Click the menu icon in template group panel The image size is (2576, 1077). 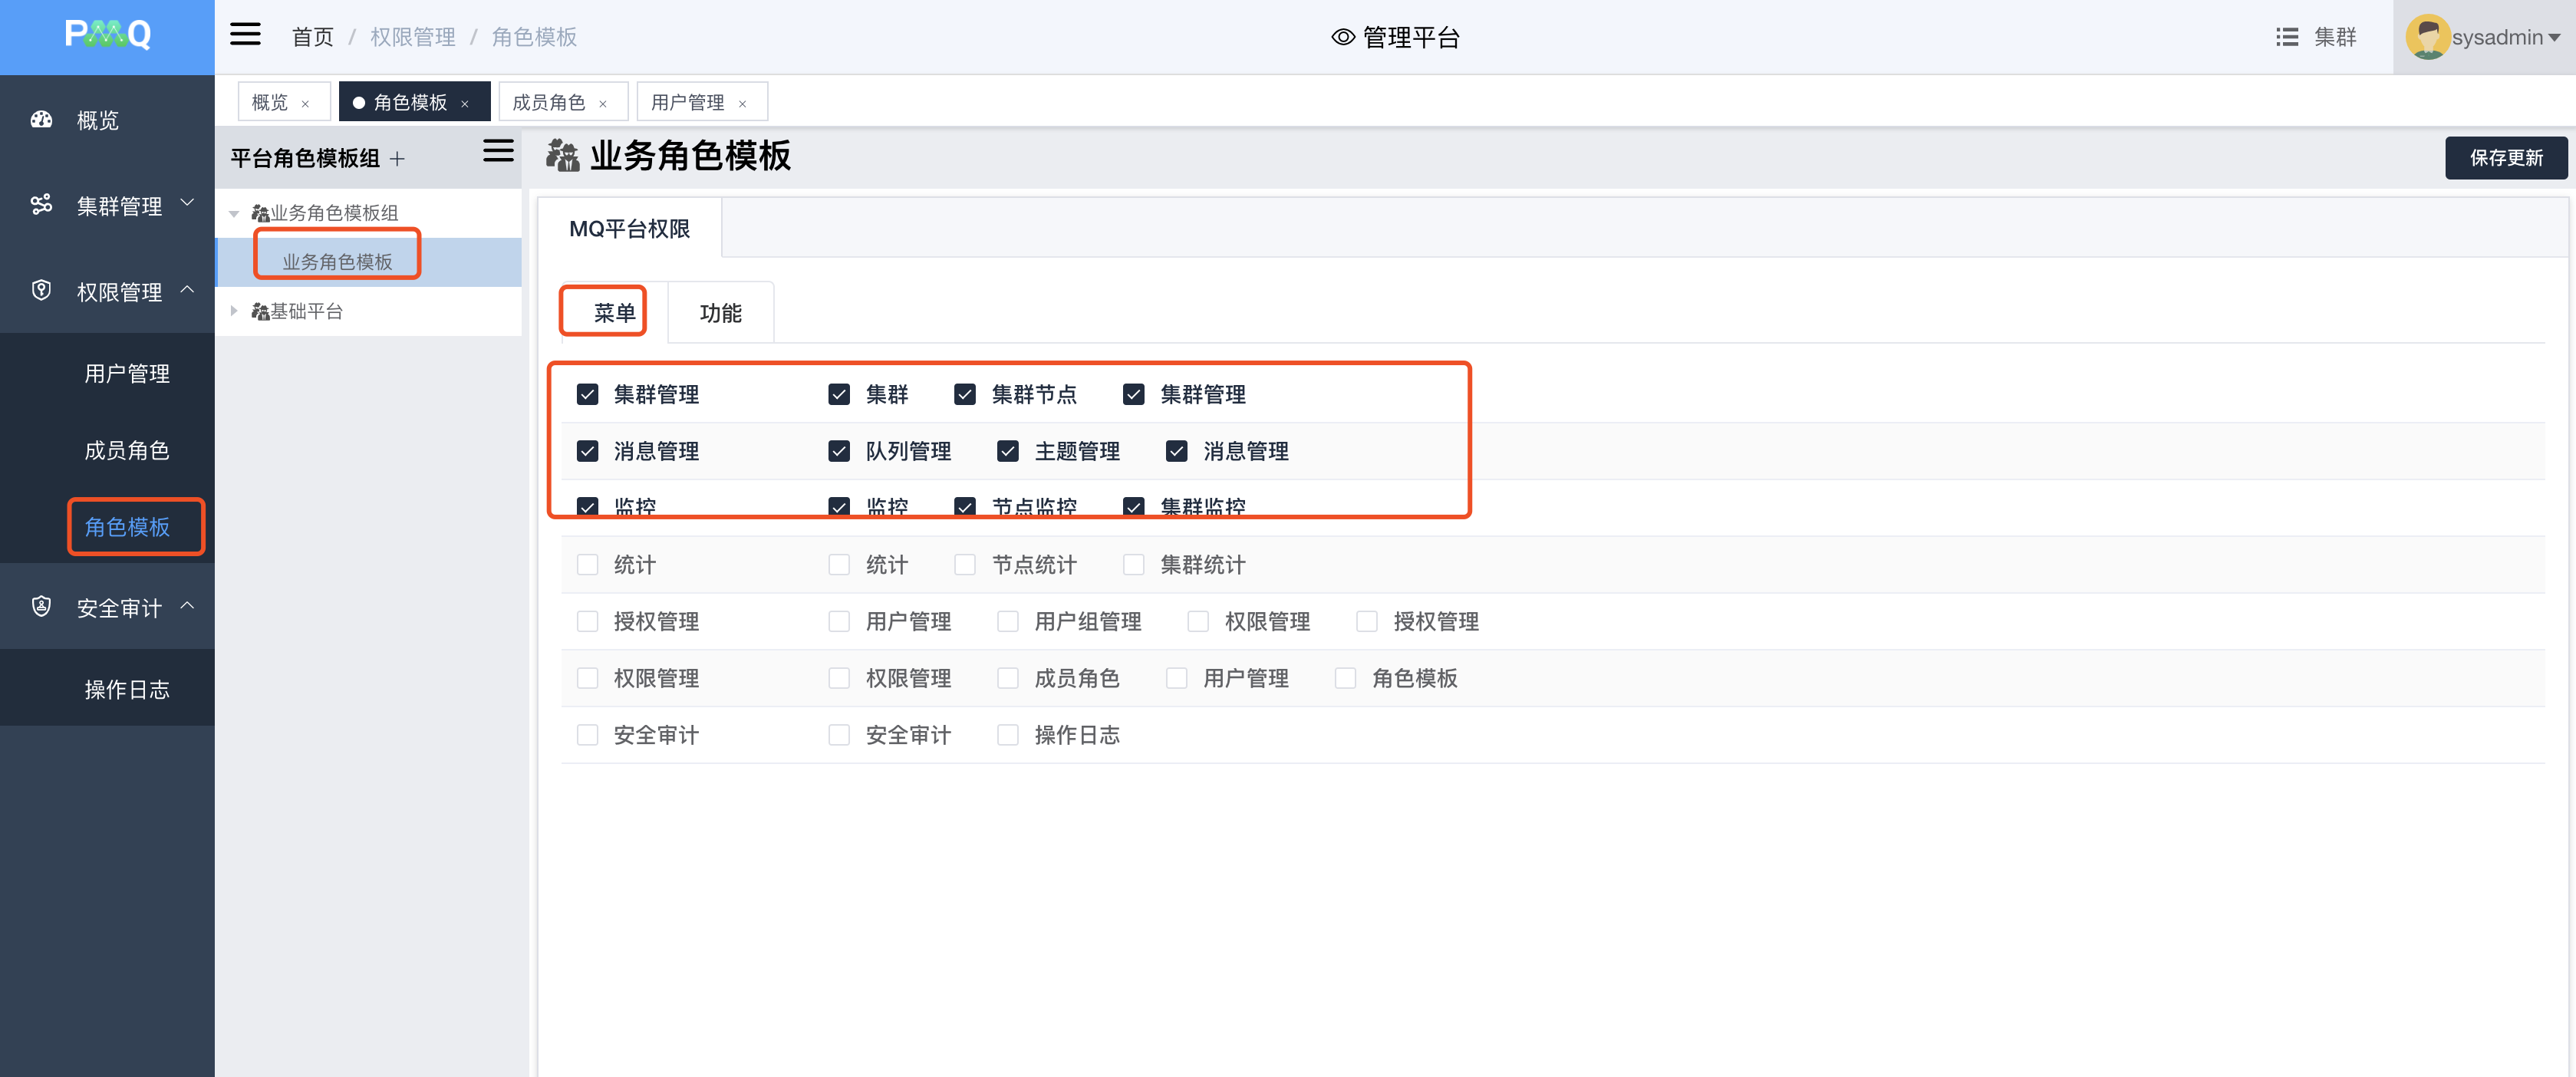[x=498, y=151]
